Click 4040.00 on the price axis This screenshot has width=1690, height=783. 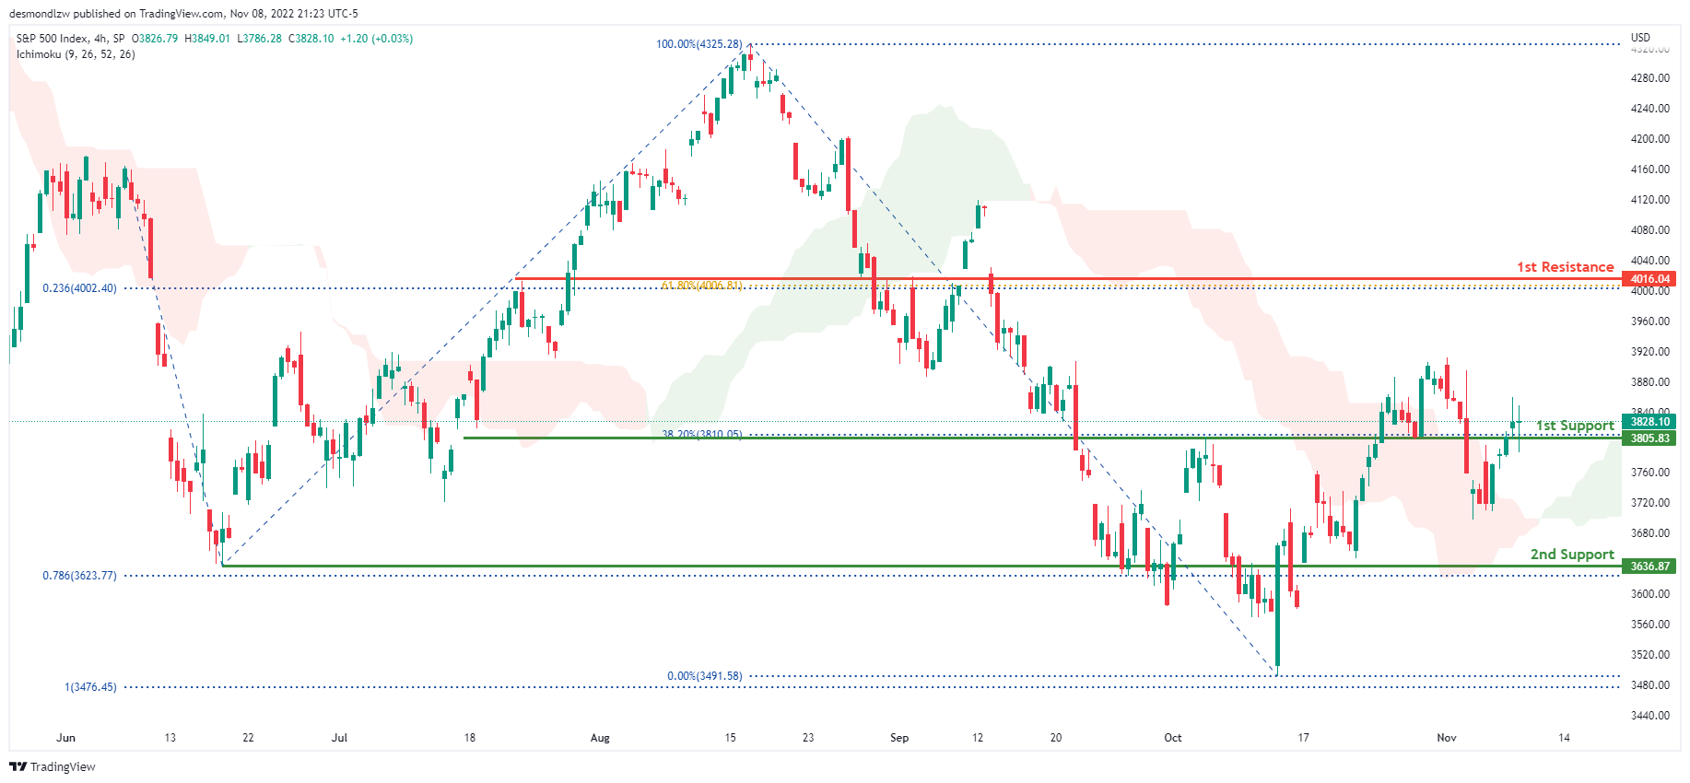tap(1650, 261)
